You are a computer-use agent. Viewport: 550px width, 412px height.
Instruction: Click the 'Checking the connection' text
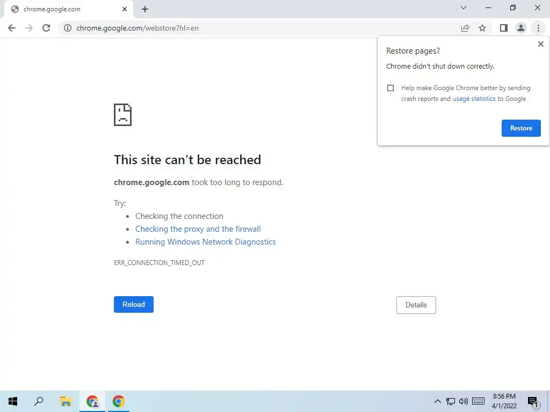[179, 216]
